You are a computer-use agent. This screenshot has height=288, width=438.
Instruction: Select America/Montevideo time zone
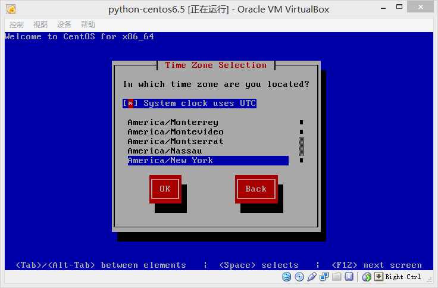point(208,132)
